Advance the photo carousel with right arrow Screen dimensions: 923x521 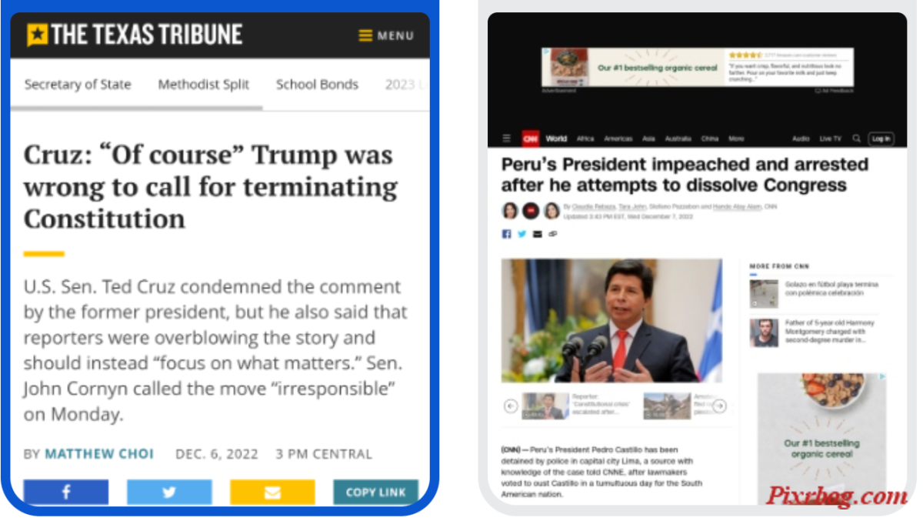tap(719, 406)
